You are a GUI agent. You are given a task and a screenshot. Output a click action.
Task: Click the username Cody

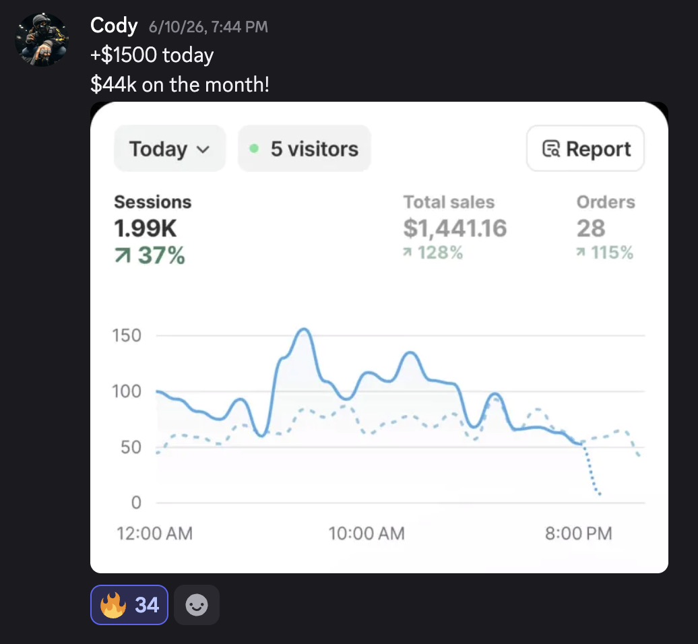click(x=114, y=26)
